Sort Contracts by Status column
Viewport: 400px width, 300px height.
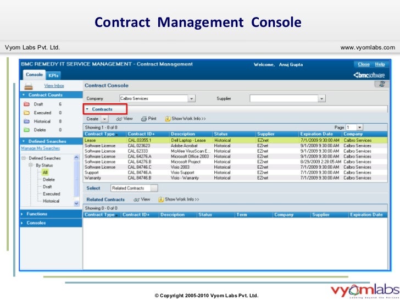[x=234, y=134]
